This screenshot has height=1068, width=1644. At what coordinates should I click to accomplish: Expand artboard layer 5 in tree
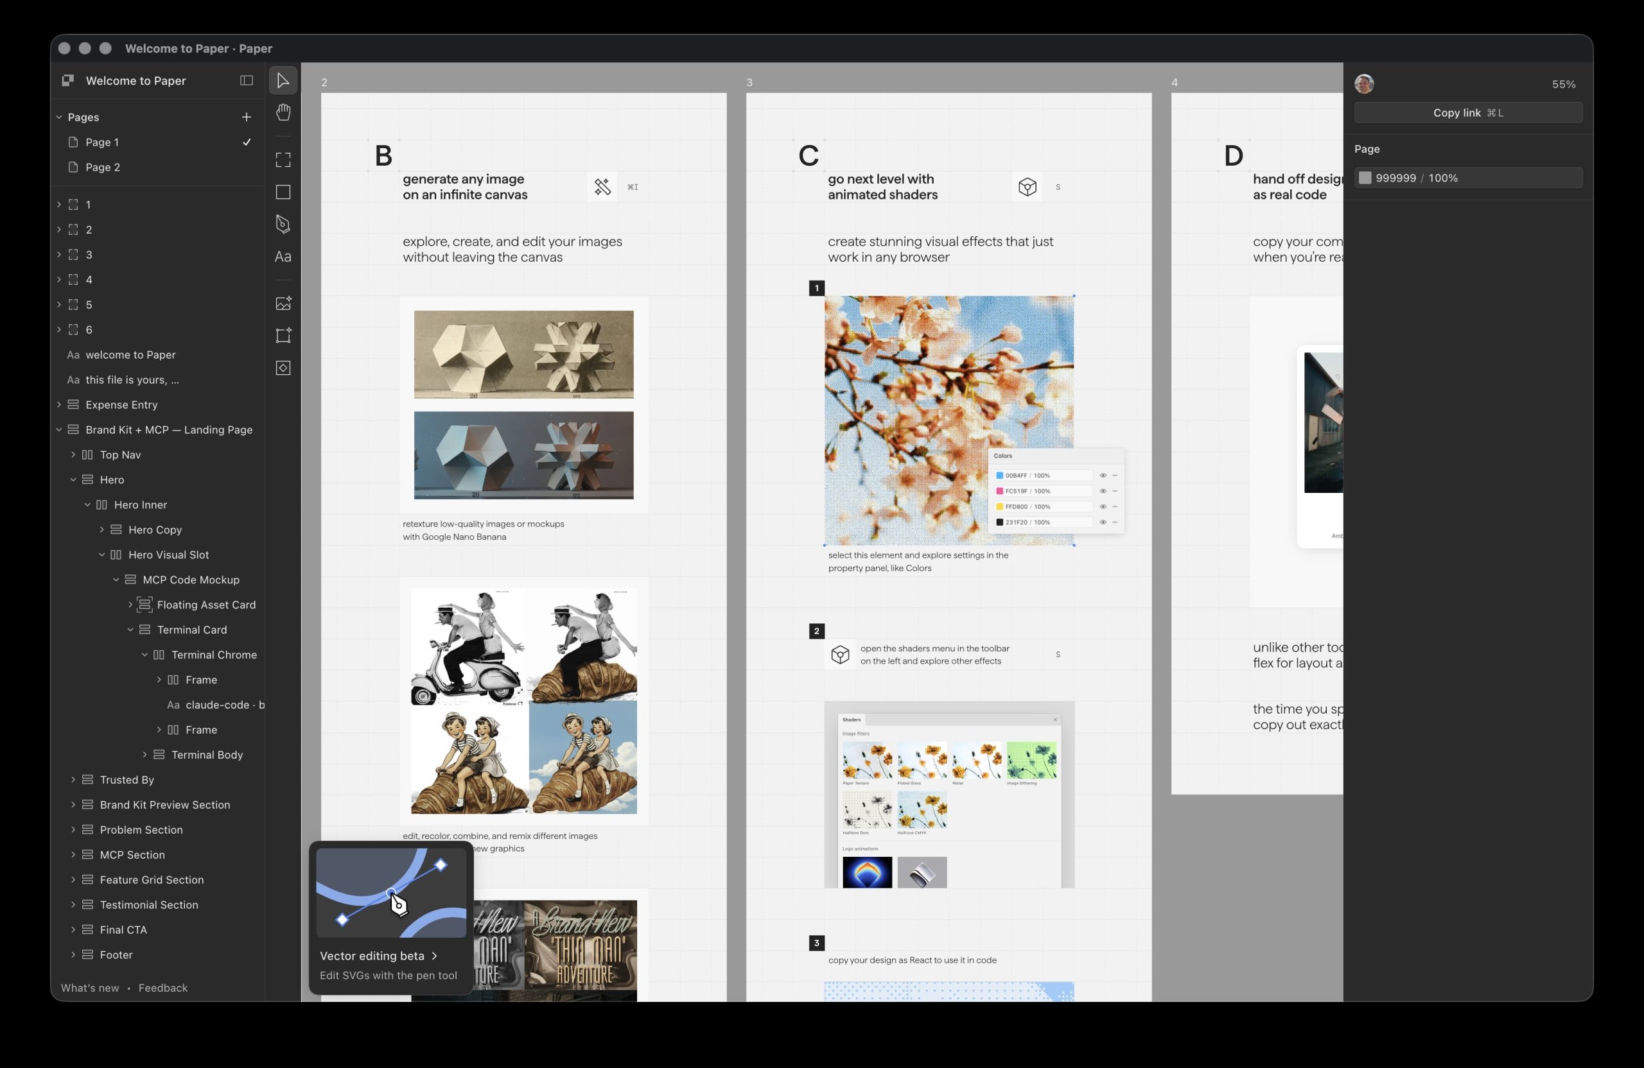60,304
